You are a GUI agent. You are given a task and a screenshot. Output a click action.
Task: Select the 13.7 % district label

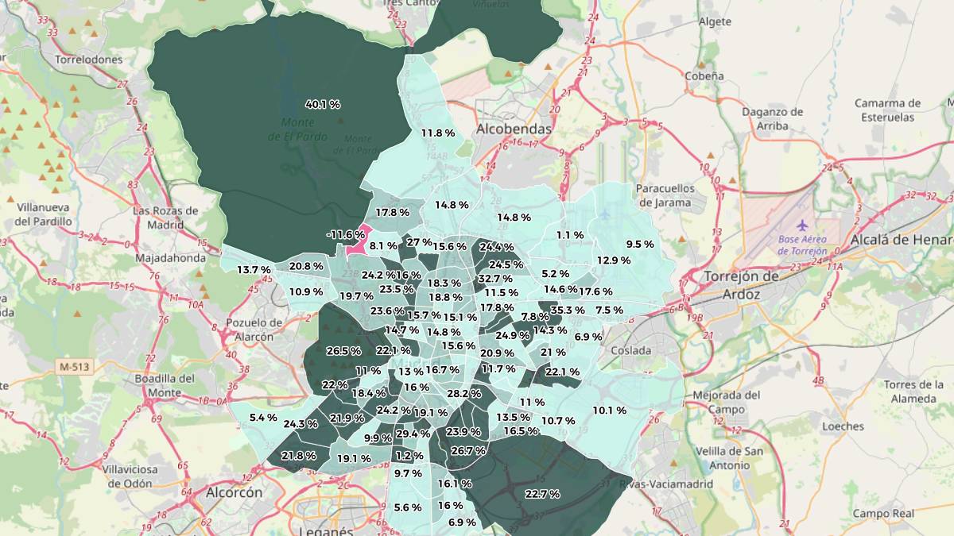254,270
